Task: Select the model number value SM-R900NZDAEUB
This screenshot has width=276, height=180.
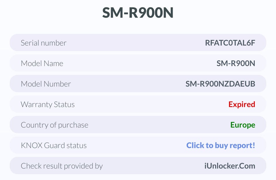Action: coord(220,84)
